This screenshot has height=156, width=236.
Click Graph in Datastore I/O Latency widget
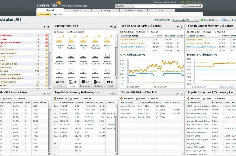pos(207,98)
